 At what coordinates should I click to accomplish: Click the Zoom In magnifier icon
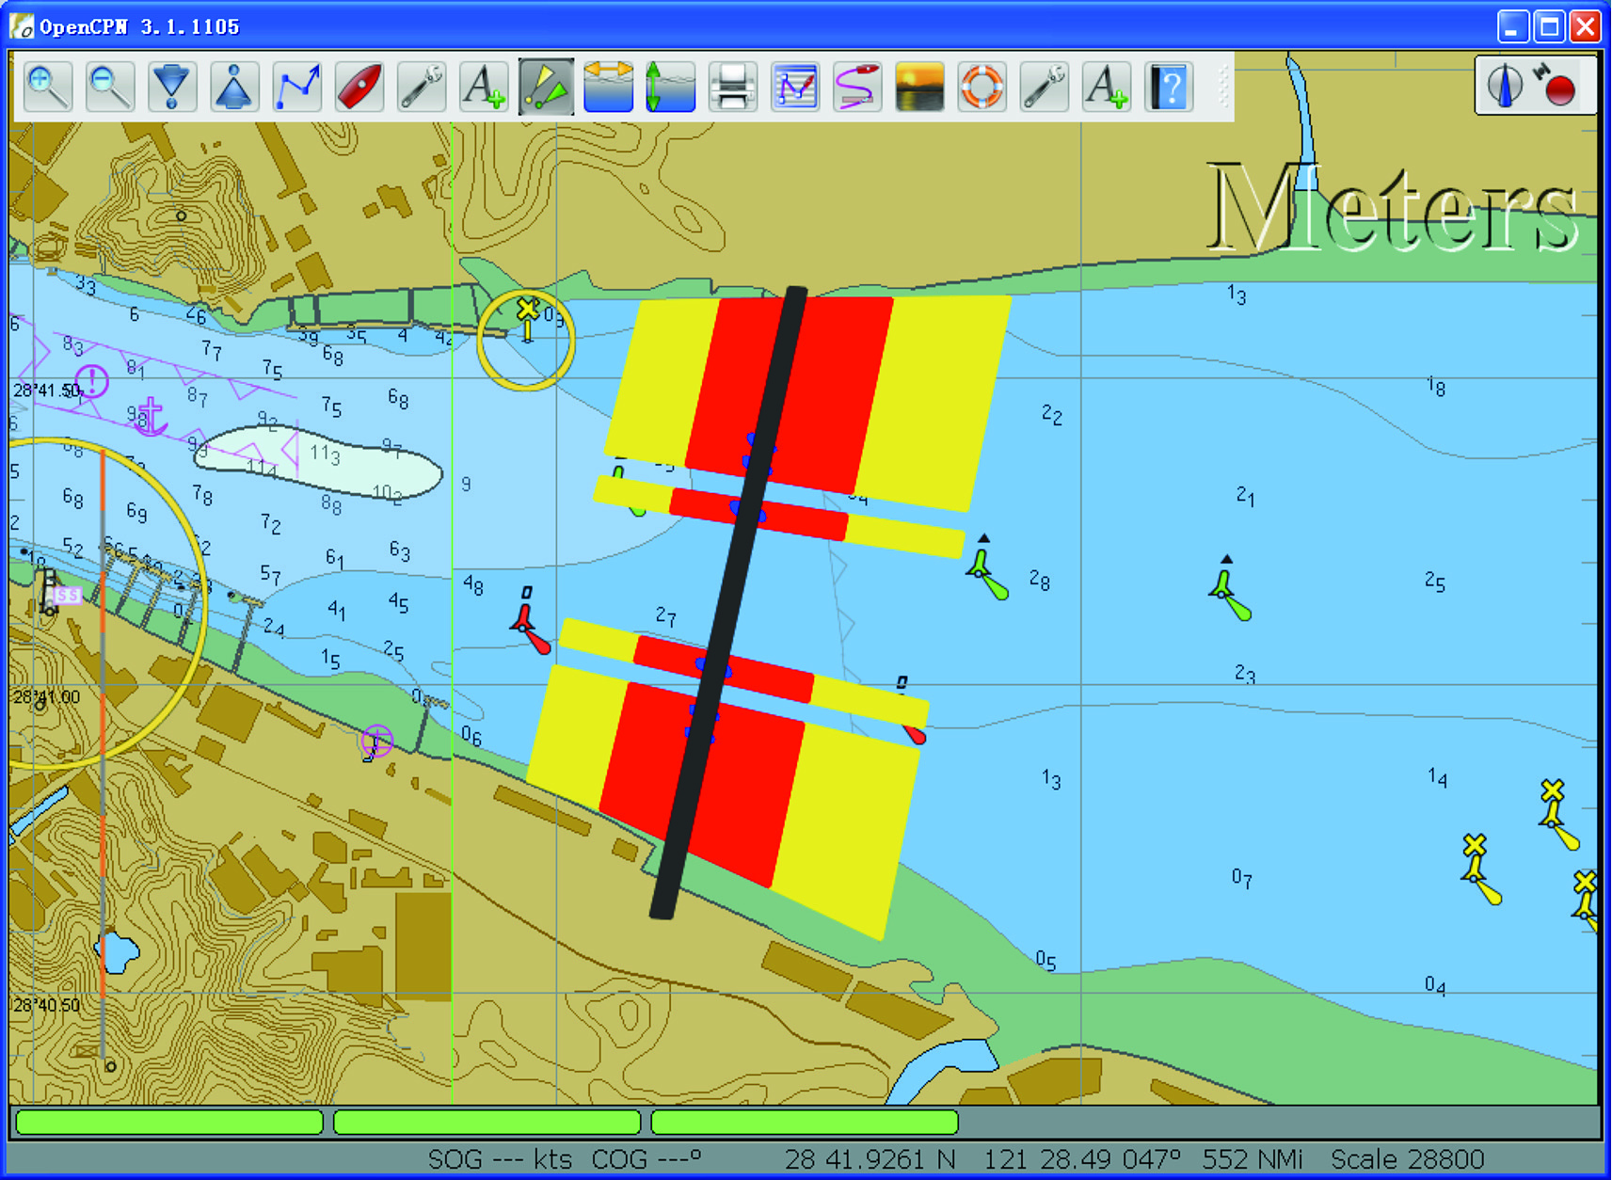(x=47, y=88)
